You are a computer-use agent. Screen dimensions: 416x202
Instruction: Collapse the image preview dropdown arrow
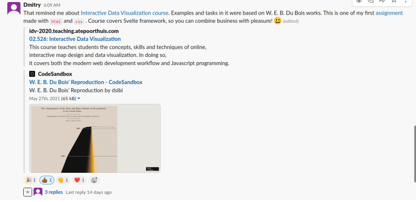pyautogui.click(x=79, y=98)
